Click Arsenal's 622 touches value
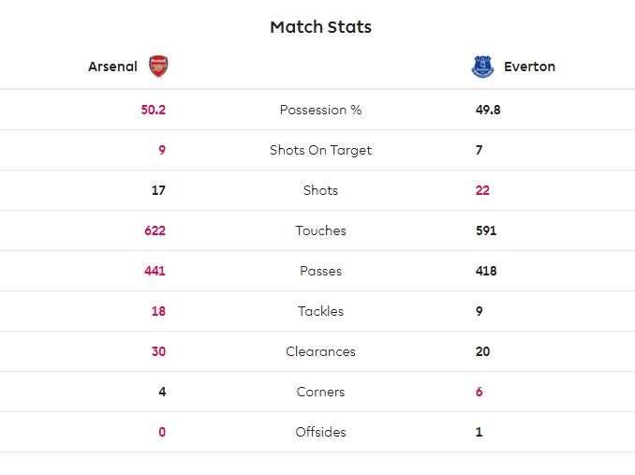The image size is (635, 475). [155, 230]
